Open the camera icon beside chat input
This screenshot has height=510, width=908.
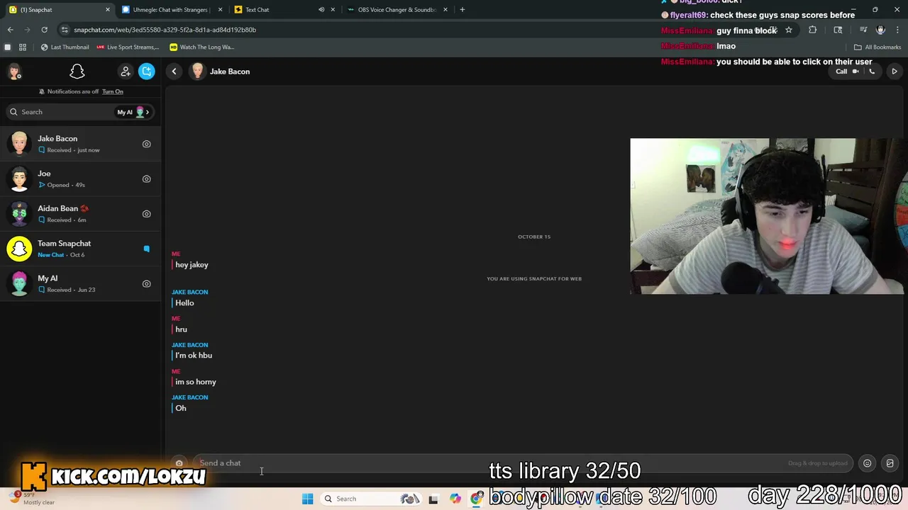click(179, 463)
